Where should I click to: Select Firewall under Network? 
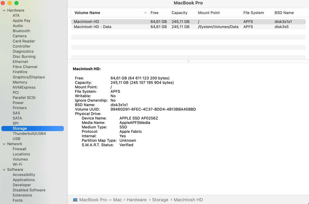point(19,149)
